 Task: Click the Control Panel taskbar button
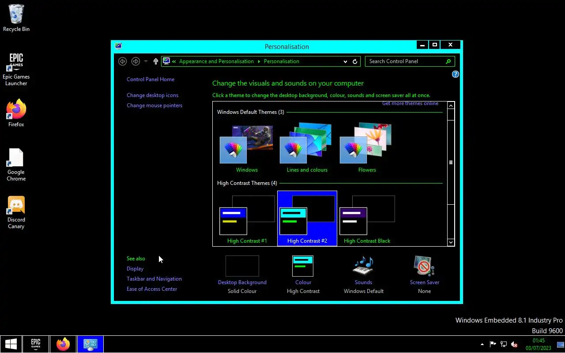pos(90,344)
